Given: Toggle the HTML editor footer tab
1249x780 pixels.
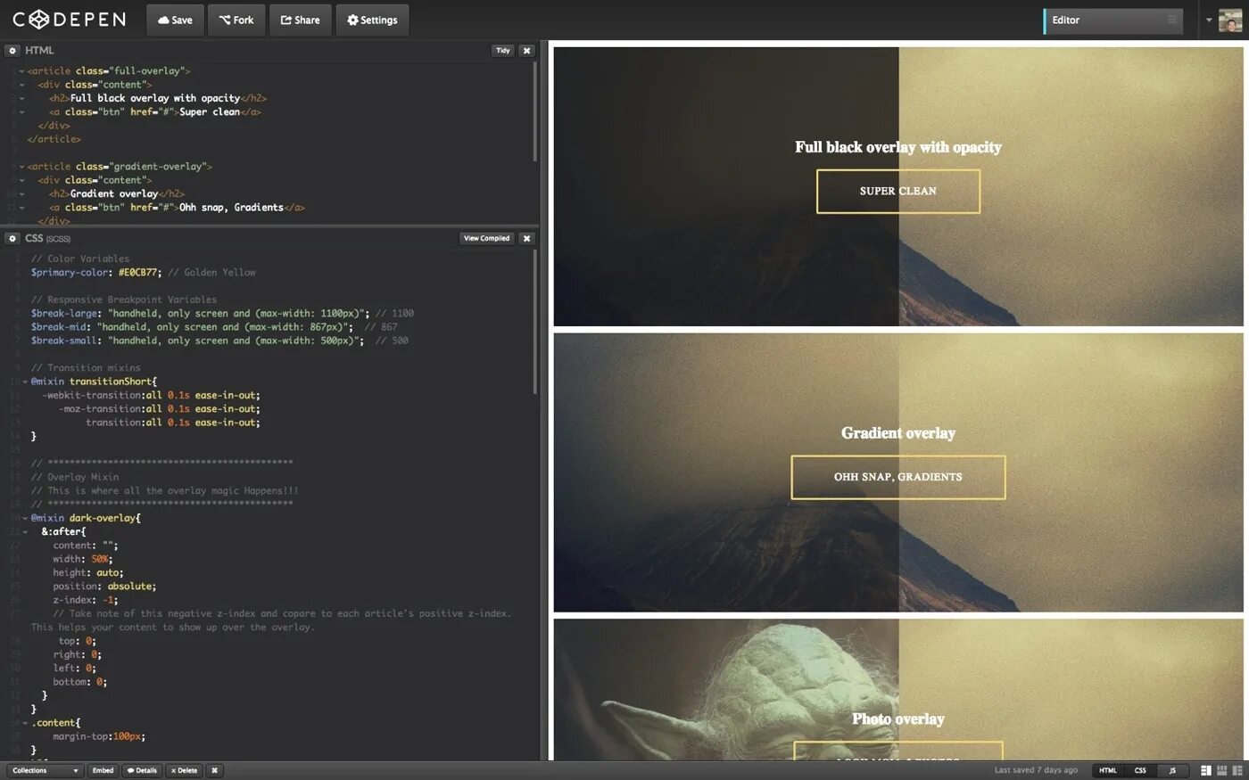Looking at the screenshot, I should 1108,770.
